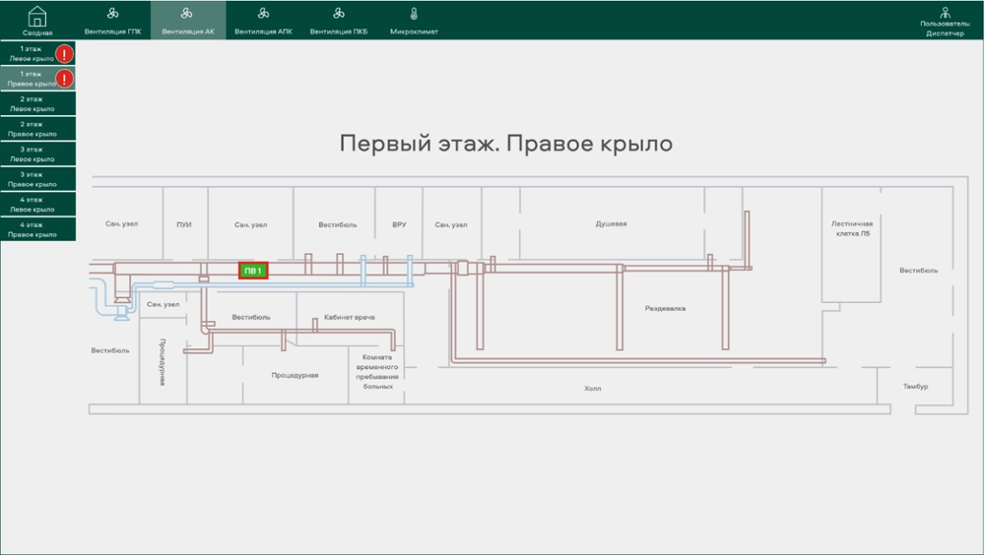Screen dimensions: 985x555
Task: Click alarm icon on 1 этаж Правое крыло
Action: click(x=65, y=79)
